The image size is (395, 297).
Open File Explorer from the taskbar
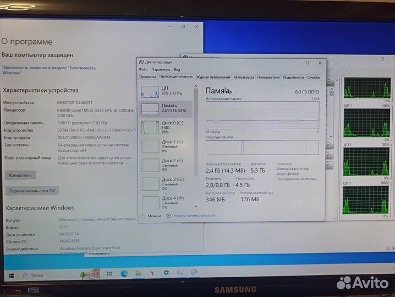pos(138,273)
